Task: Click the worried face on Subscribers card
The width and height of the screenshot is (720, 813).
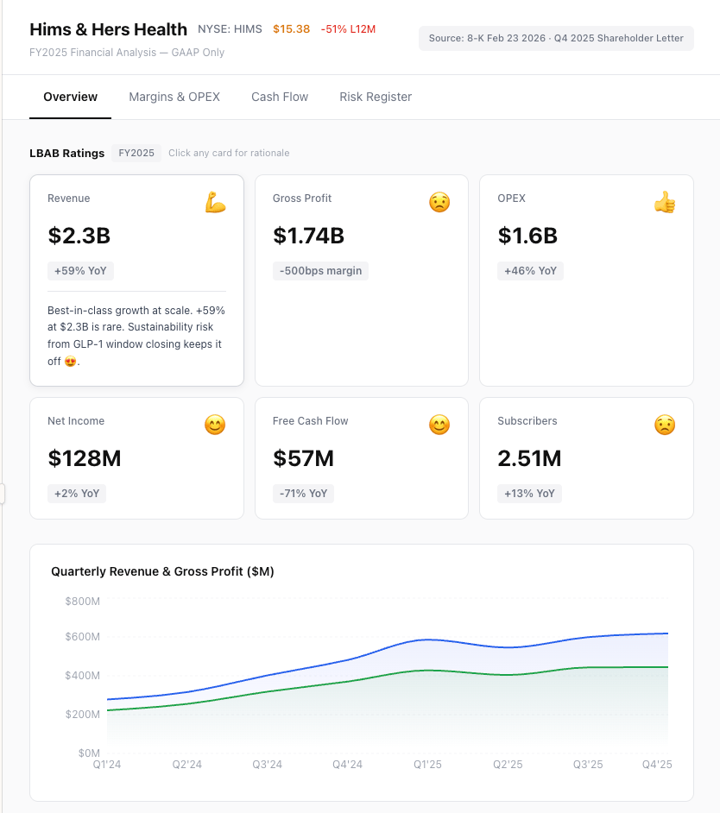Action: (x=665, y=425)
